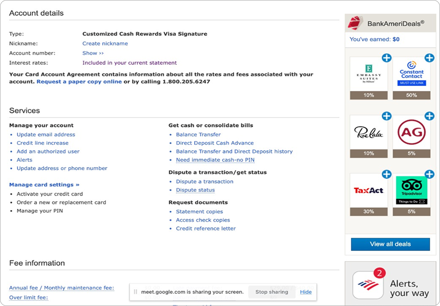This screenshot has width=440, height=306.
Task: Add the Rue La La deal plus icon
Action: [386, 116]
